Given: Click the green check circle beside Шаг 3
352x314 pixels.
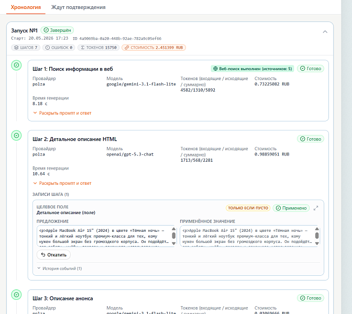Looking at the screenshot, I should click(16, 295).
